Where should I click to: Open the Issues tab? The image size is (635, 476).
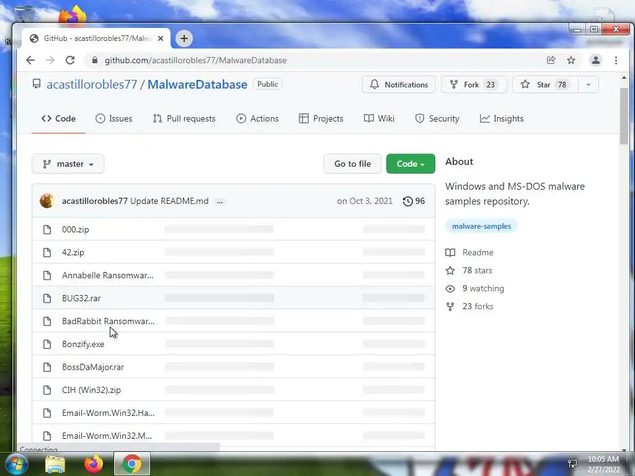click(114, 118)
